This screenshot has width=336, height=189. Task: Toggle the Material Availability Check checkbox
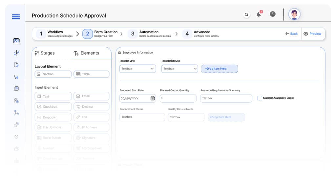[x=260, y=98]
